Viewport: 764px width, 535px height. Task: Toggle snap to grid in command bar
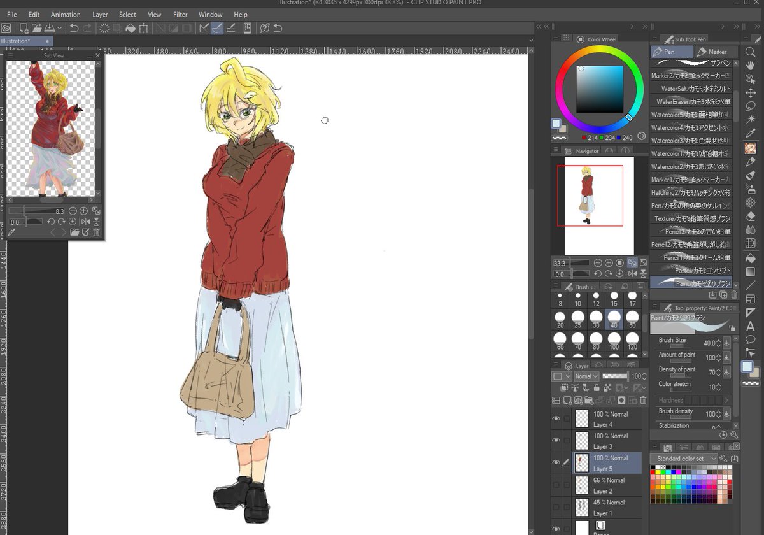(230, 28)
